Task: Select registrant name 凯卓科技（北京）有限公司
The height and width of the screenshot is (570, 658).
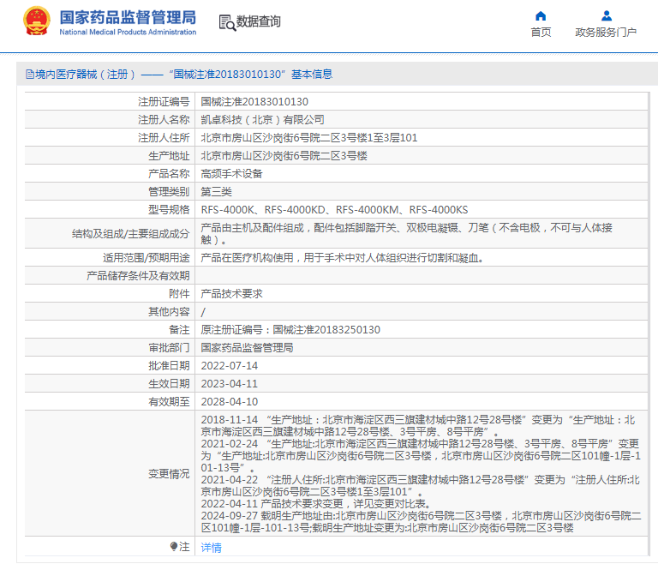Action: [x=262, y=120]
